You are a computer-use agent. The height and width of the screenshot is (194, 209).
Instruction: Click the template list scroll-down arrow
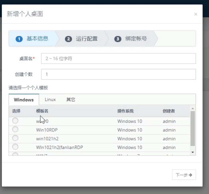193,152
